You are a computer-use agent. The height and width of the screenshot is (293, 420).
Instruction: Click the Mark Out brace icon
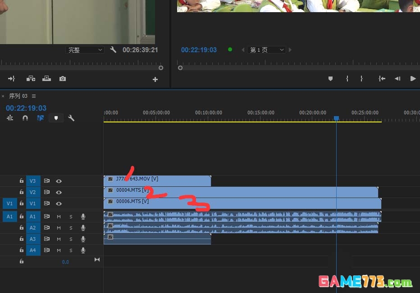[x=361, y=79]
